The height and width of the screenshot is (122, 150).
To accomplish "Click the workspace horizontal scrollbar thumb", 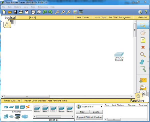I will [27, 96].
